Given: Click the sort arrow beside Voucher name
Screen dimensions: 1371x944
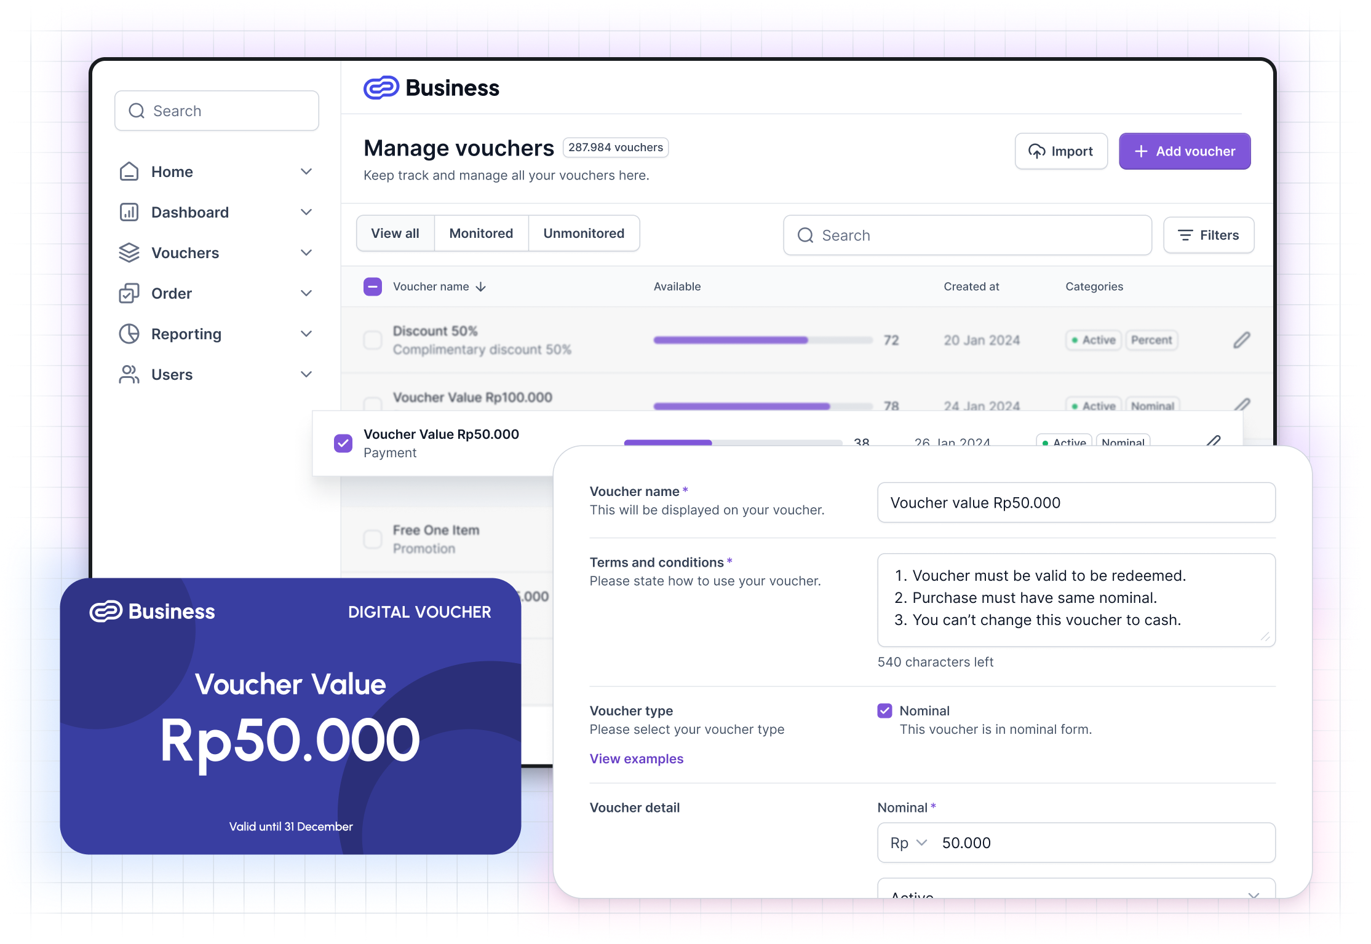Looking at the screenshot, I should click(481, 287).
